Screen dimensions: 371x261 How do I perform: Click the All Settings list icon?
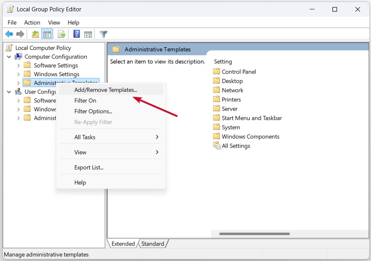point(217,146)
